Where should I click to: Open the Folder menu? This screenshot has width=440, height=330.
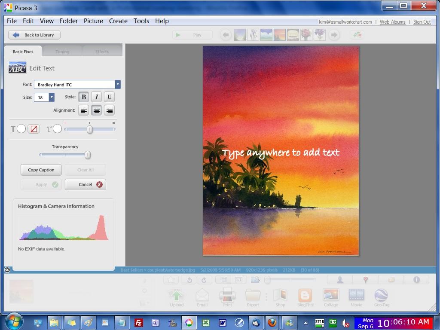point(69,21)
